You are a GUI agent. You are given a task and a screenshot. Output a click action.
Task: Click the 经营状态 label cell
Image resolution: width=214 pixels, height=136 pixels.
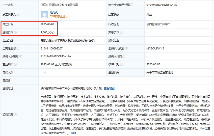coord(125,15)
